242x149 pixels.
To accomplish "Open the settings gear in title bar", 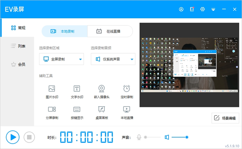I will click(x=202, y=9).
